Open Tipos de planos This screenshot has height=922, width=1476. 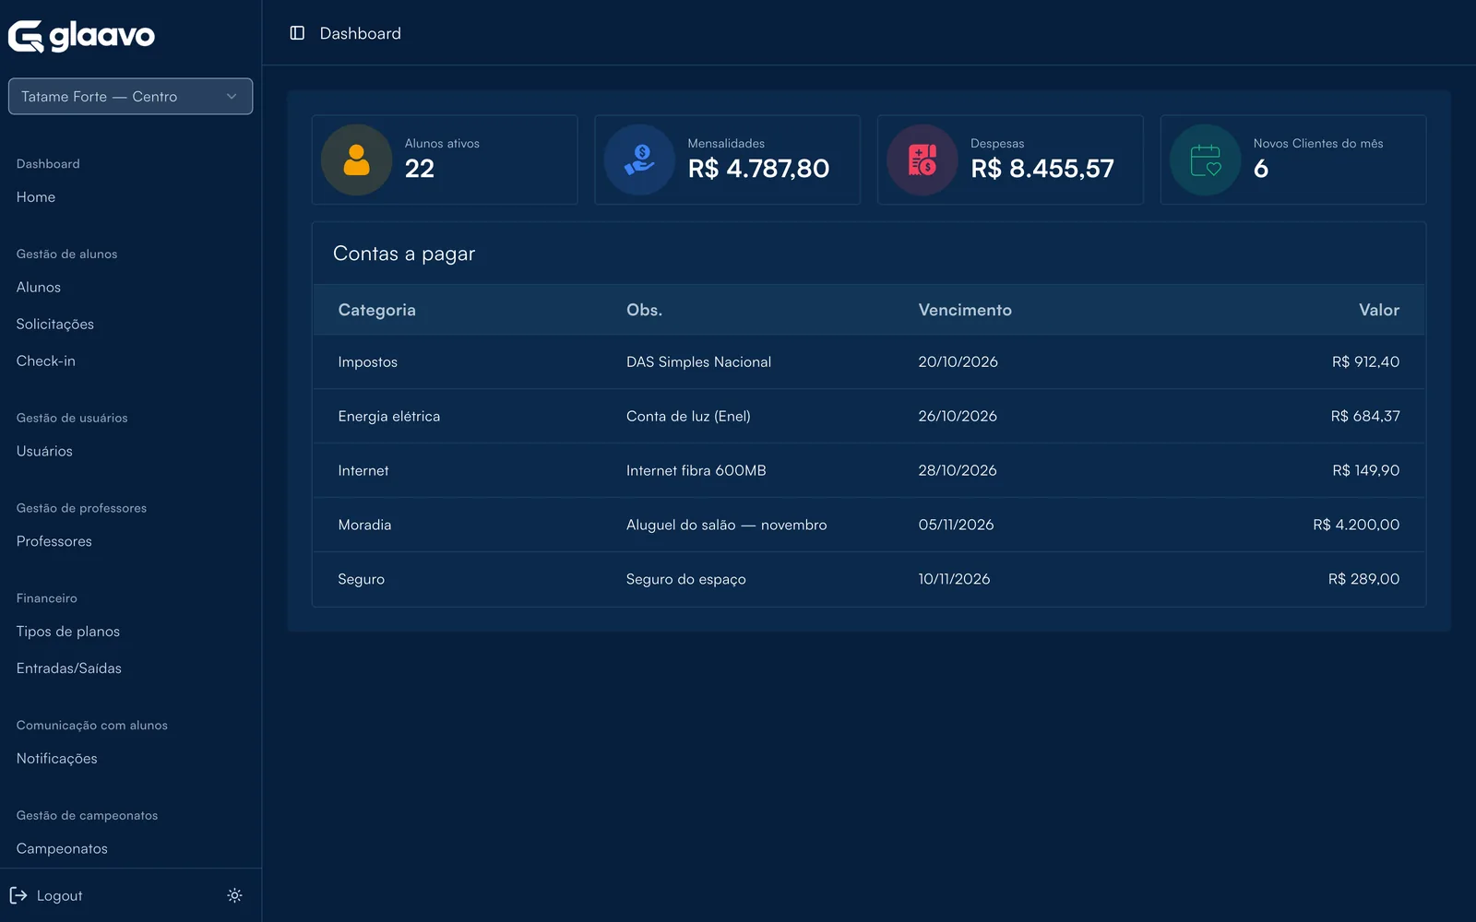click(x=68, y=632)
